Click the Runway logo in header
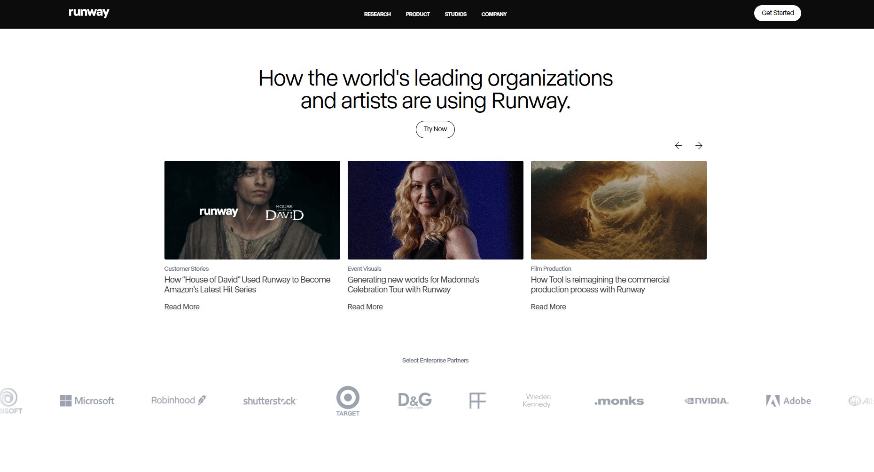 89,13
